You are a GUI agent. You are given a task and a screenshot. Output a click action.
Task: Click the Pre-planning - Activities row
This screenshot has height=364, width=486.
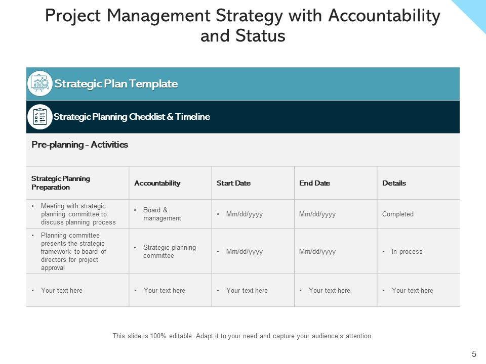(80, 145)
